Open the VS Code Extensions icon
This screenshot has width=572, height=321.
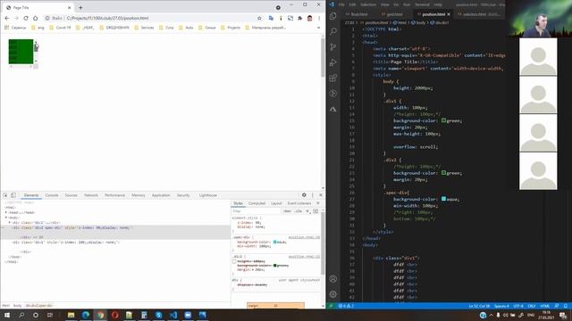(x=332, y=78)
